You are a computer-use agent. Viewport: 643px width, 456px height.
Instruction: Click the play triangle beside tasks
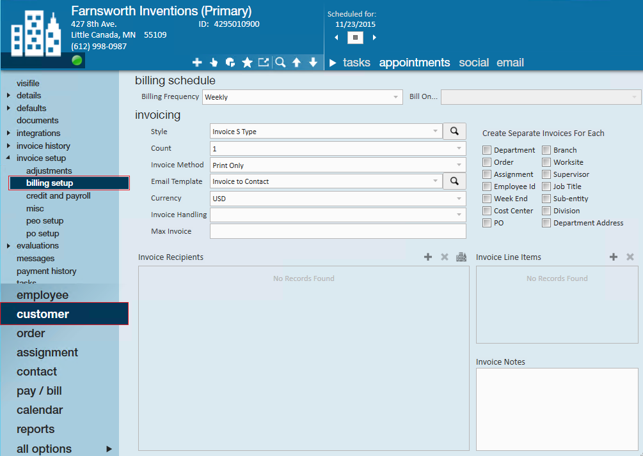[333, 63]
